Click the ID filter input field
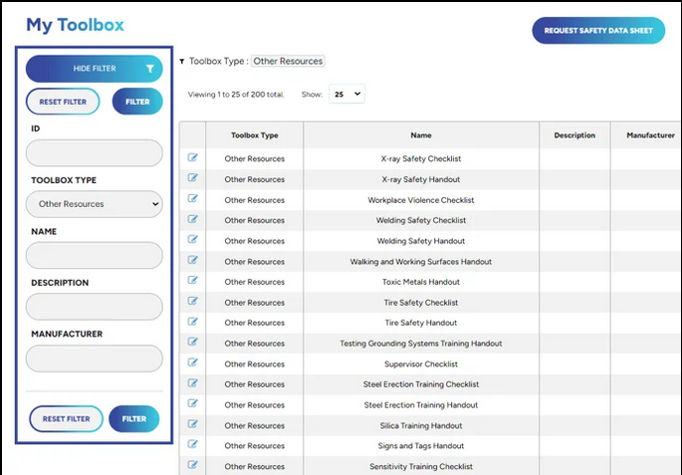682x475 pixels. [95, 153]
